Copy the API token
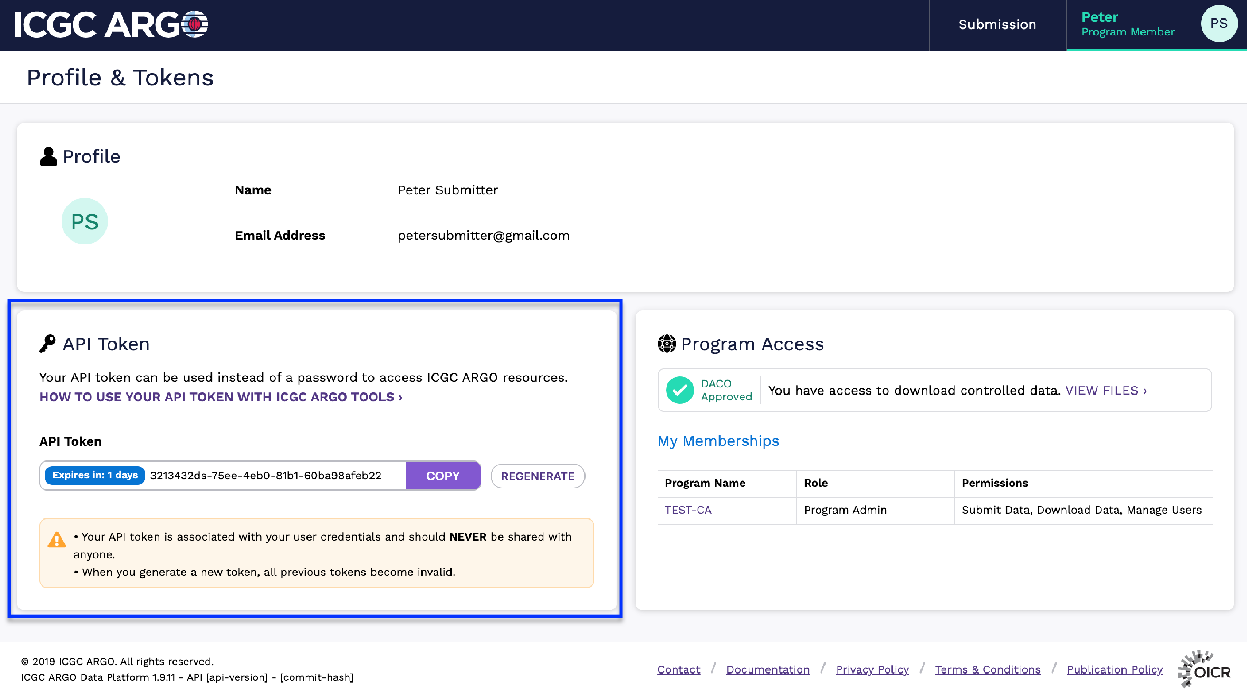1247x692 pixels. coord(443,476)
